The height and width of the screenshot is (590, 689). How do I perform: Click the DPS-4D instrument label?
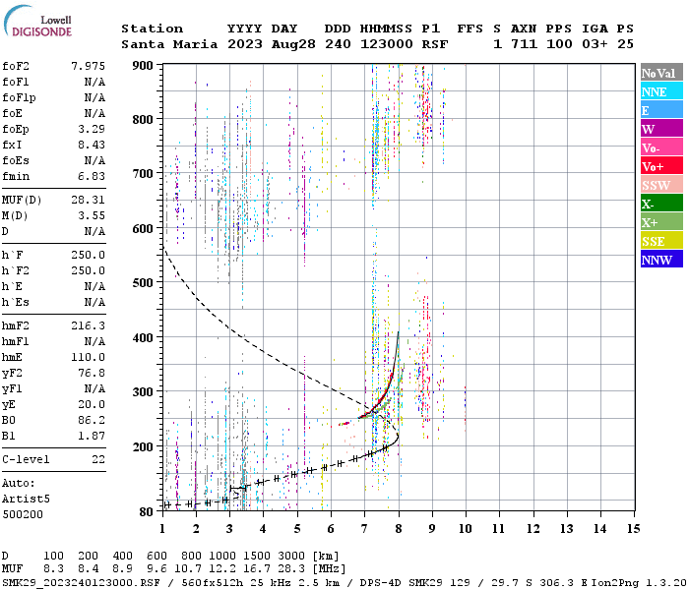tap(380, 582)
